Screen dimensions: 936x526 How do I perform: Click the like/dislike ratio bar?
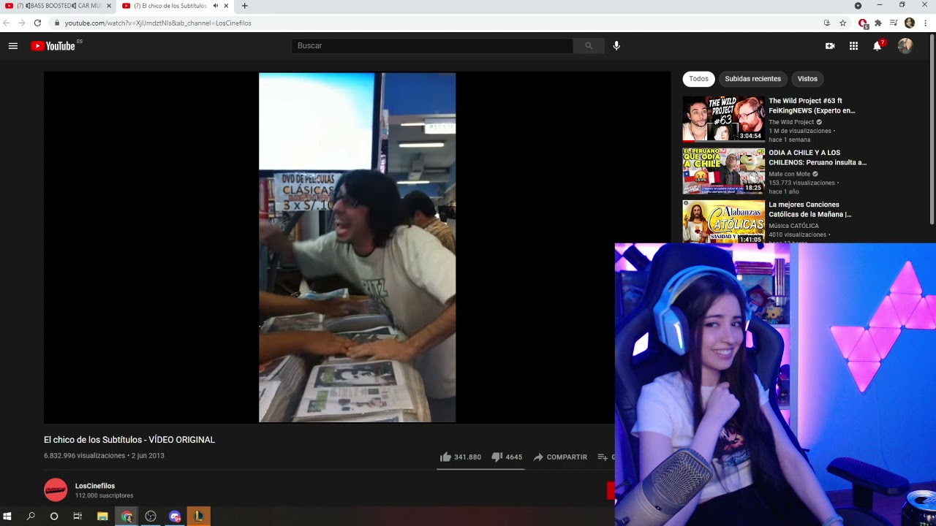point(480,469)
